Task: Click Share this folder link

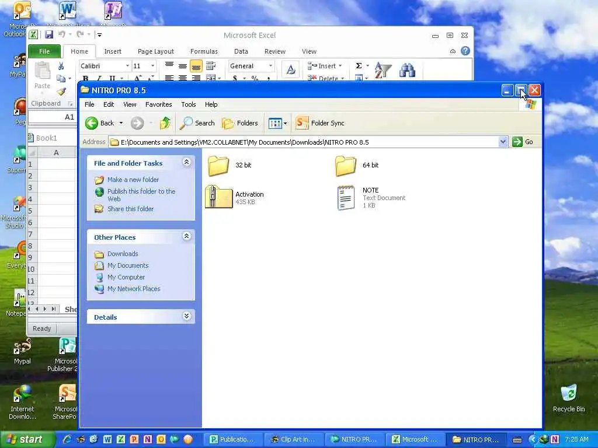Action: (130, 209)
